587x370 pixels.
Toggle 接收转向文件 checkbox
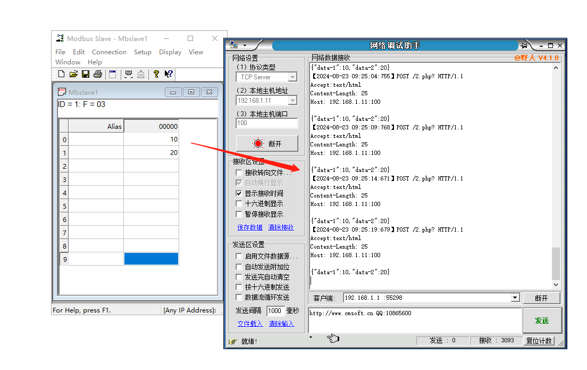[239, 172]
